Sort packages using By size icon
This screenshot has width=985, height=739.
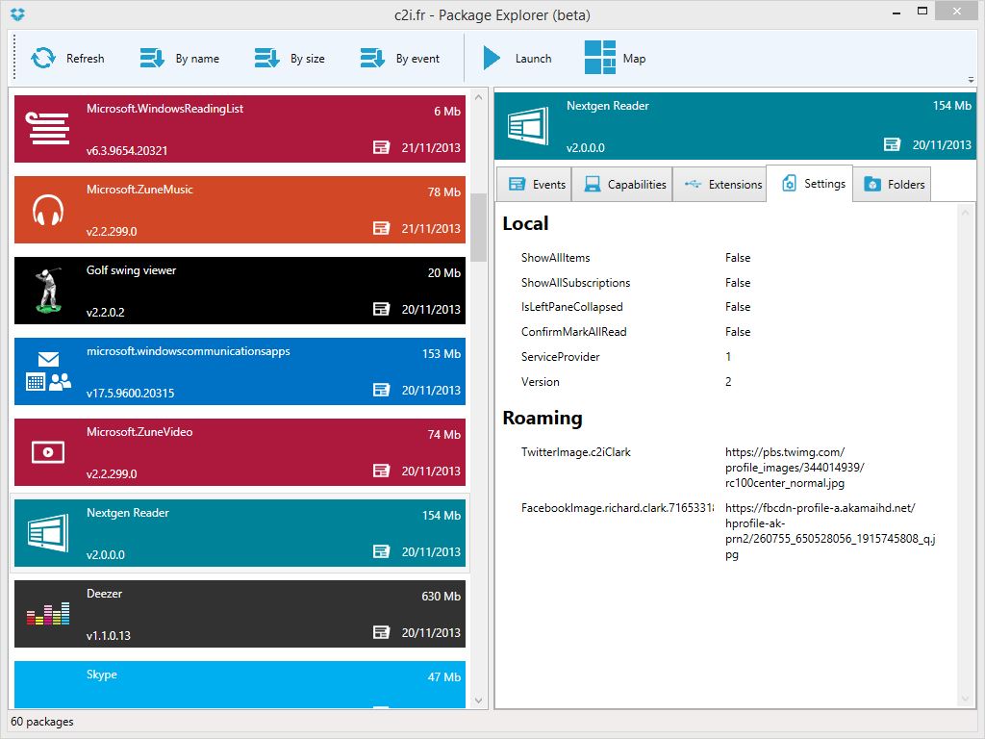pos(267,58)
